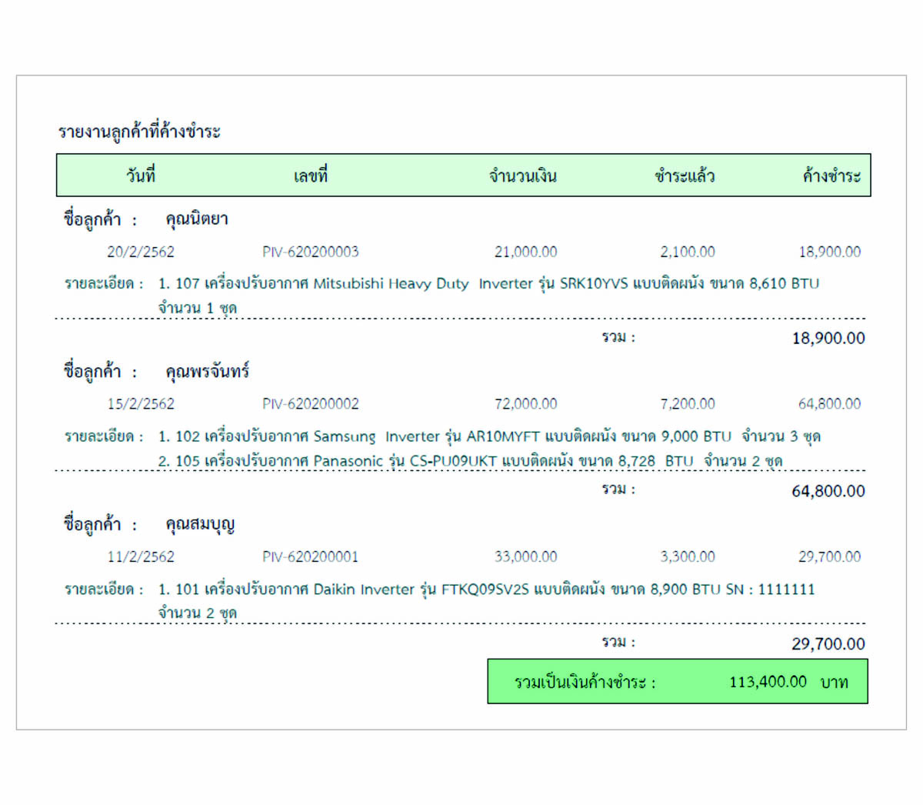The height and width of the screenshot is (805, 923).
Task: Open document number PIV-620200001
Action: click(x=310, y=556)
